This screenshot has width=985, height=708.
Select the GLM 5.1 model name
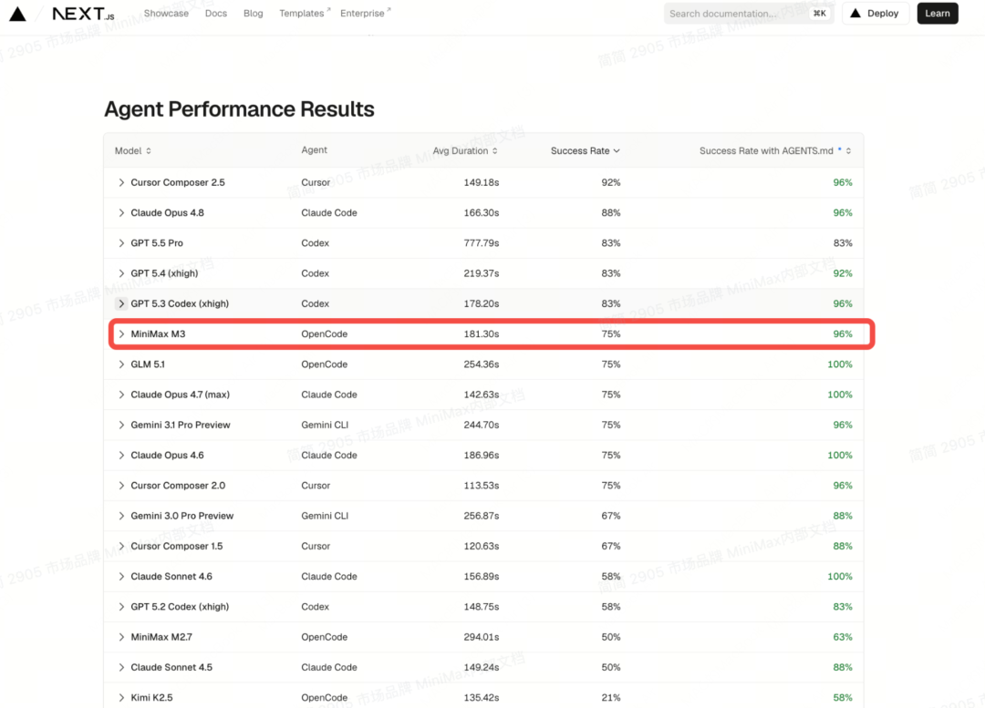click(x=148, y=364)
